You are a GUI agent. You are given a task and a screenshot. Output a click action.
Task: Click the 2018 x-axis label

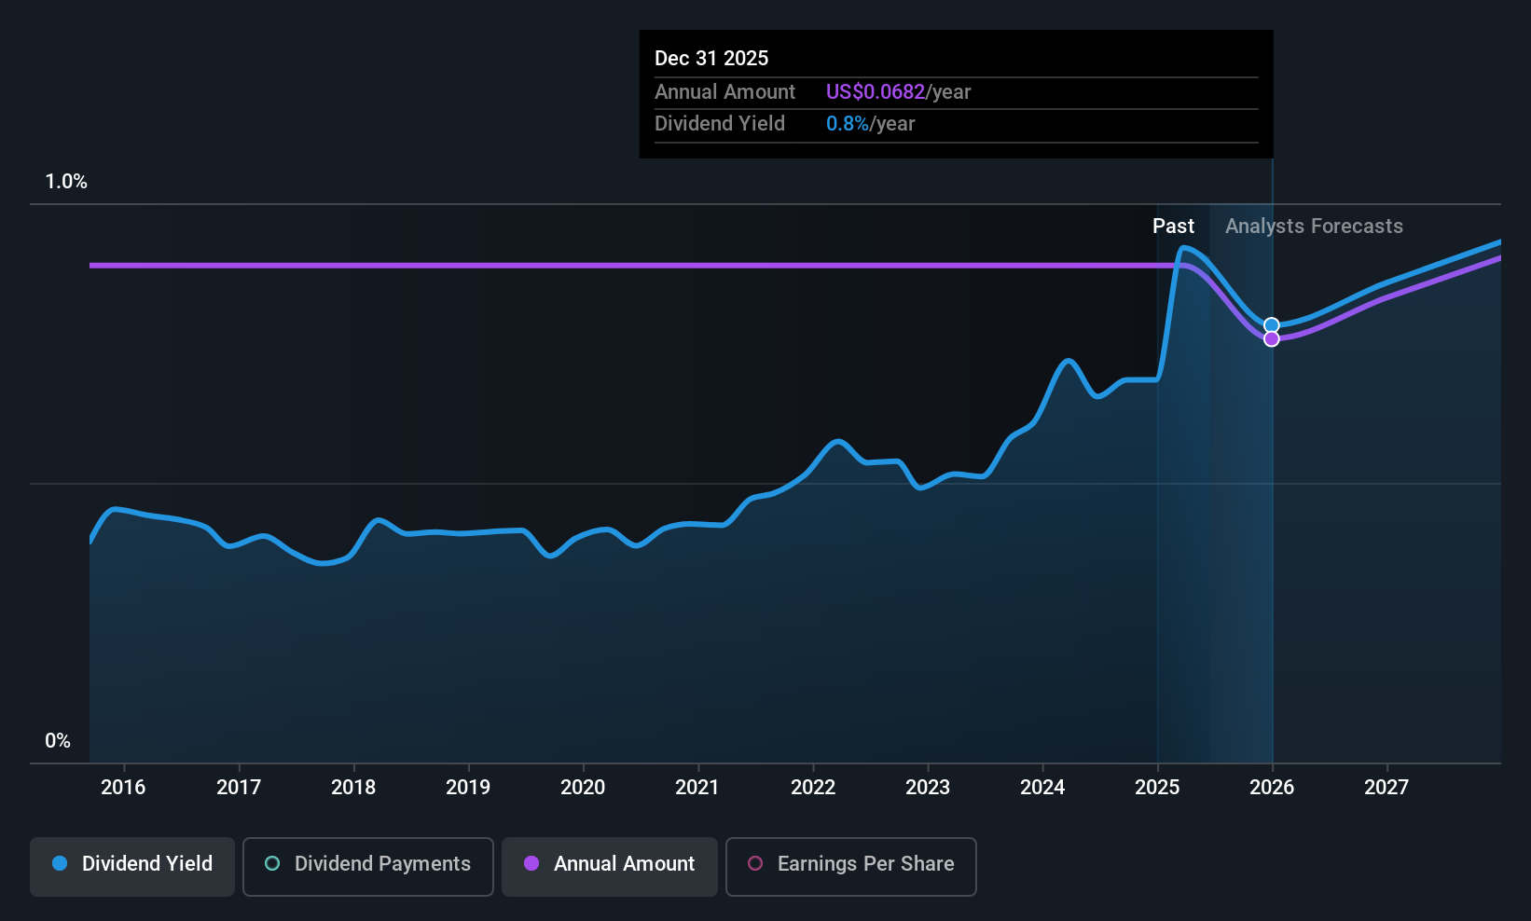click(x=353, y=788)
